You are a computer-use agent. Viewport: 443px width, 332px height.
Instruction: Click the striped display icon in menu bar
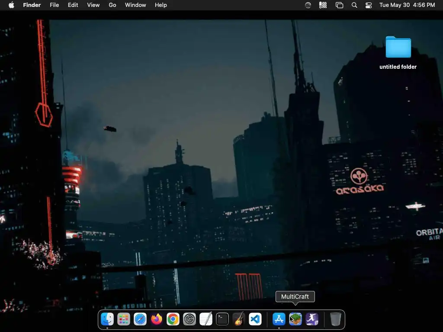point(323,5)
